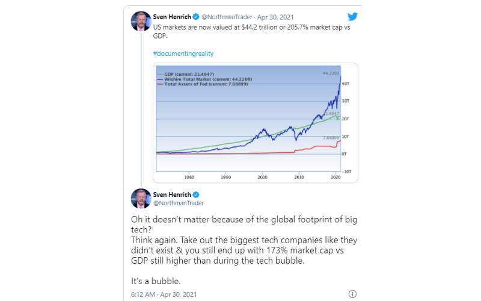This screenshot has height=301, width=481.
Task: Click the Total Assets of Fed legend entry
Action: (203, 84)
